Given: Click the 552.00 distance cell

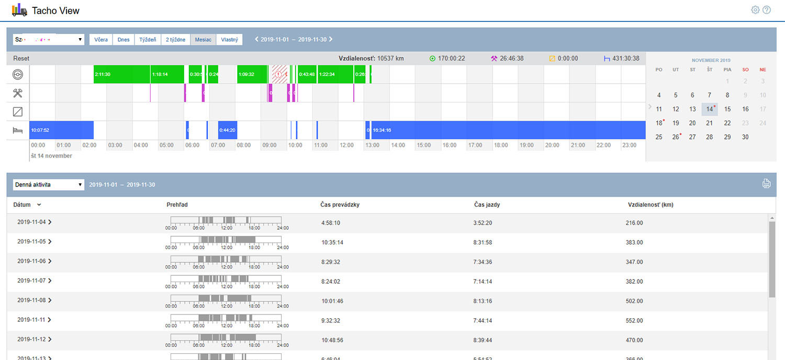Looking at the screenshot, I should (634, 321).
